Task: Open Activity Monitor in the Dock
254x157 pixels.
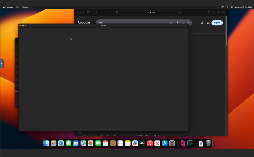Action: coord(190,143)
